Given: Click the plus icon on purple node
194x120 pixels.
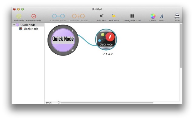Looking at the screenshot, I should 53,31.
